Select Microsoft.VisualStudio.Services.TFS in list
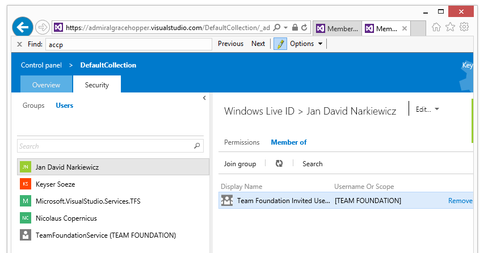Viewport: 488px width, 253px height. click(113, 201)
